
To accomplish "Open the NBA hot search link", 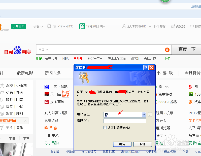I will click(65, 59).
